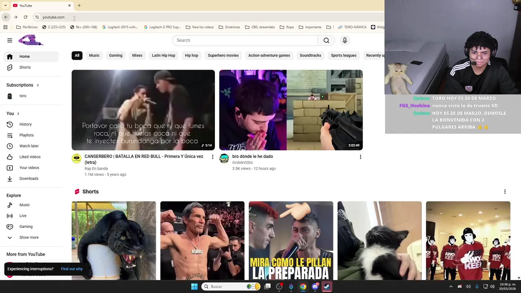Open Explore Music section

click(x=31, y=205)
